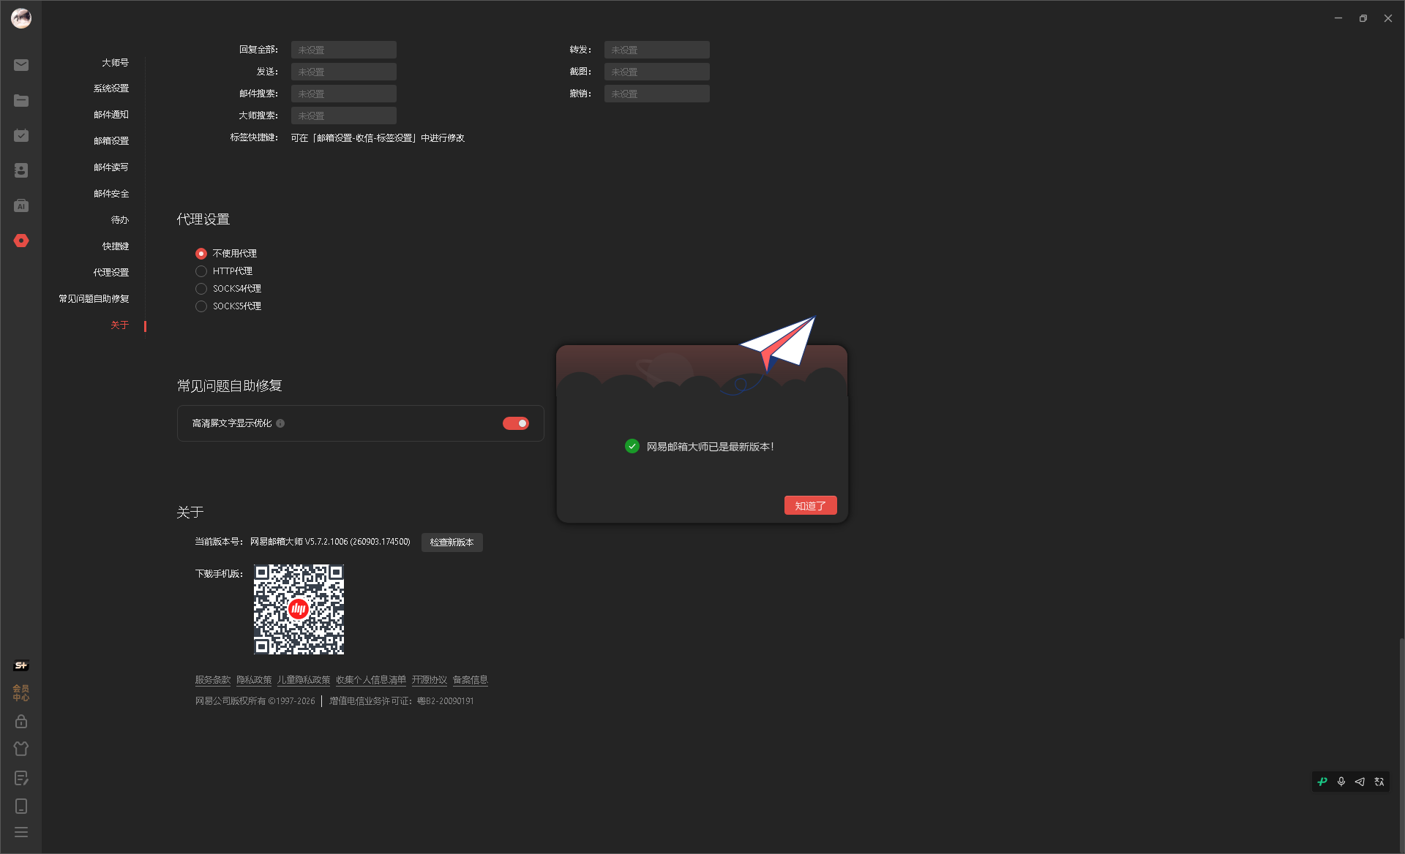The image size is (1405, 854).
Task: Open 服务条款 link
Action: pyautogui.click(x=213, y=680)
